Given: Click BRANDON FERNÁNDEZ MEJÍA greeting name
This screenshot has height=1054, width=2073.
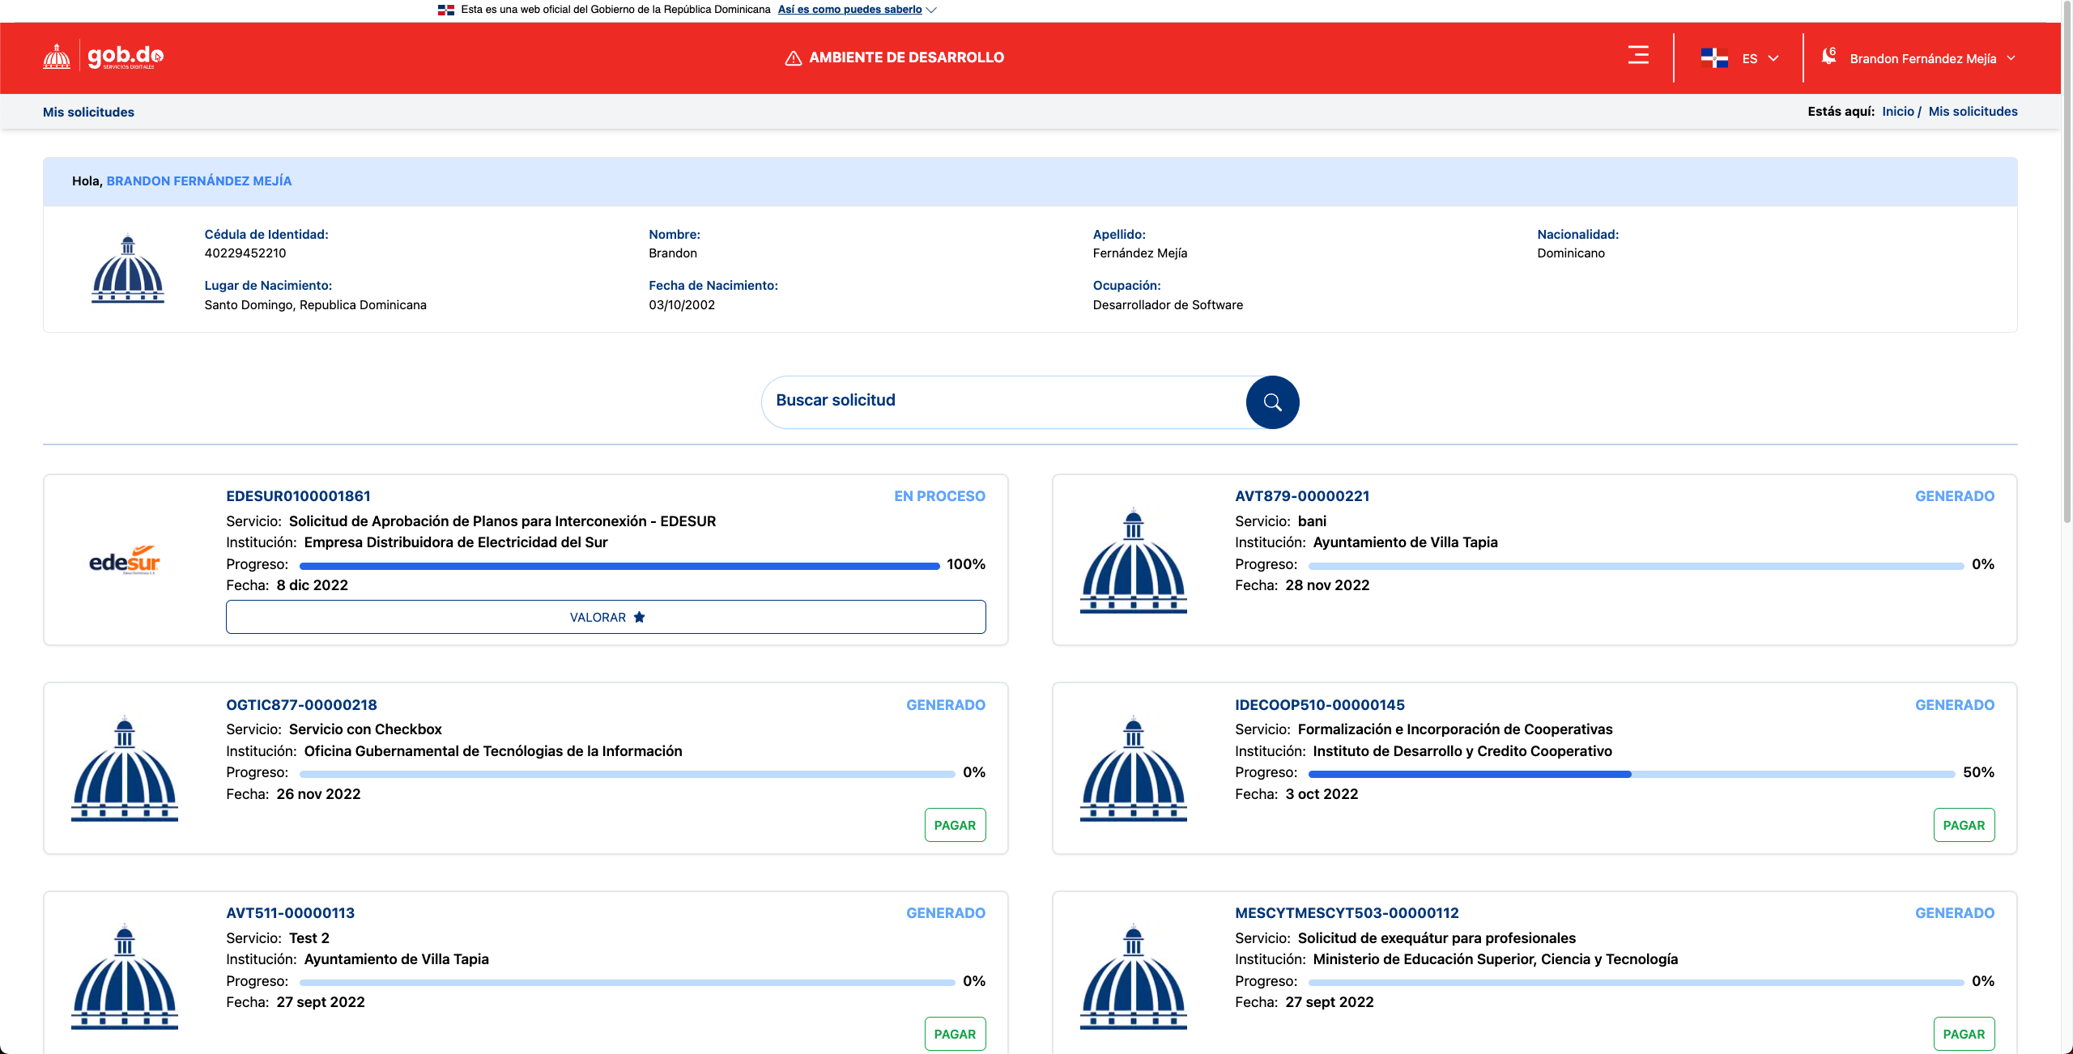Looking at the screenshot, I should [x=199, y=181].
